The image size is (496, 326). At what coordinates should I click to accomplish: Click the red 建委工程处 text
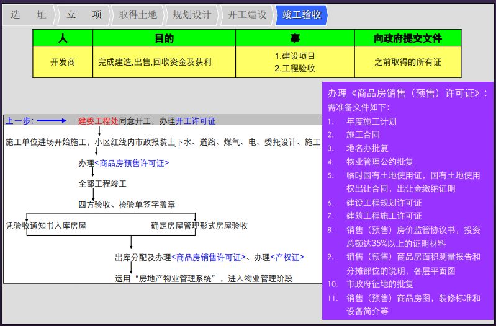(98, 121)
